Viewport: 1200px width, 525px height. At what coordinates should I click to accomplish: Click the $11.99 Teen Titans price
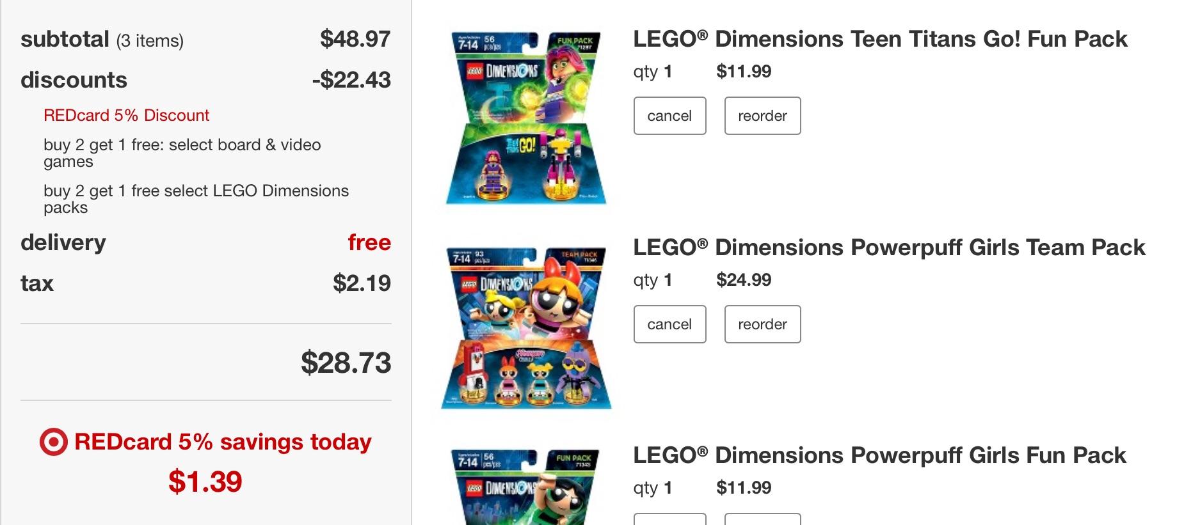pos(744,71)
